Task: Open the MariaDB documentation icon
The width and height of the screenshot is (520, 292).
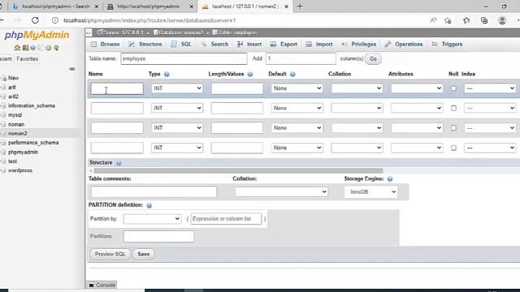Action: click(41, 48)
